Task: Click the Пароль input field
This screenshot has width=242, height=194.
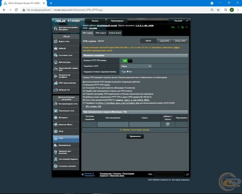Action: click(x=145, y=124)
